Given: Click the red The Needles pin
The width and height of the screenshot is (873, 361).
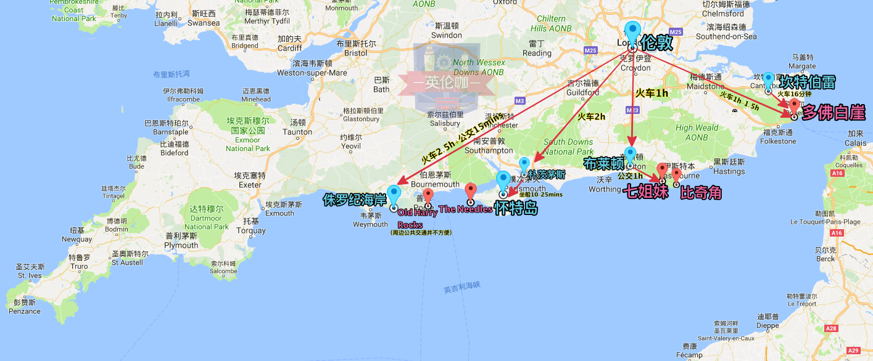Looking at the screenshot, I should (x=471, y=192).
